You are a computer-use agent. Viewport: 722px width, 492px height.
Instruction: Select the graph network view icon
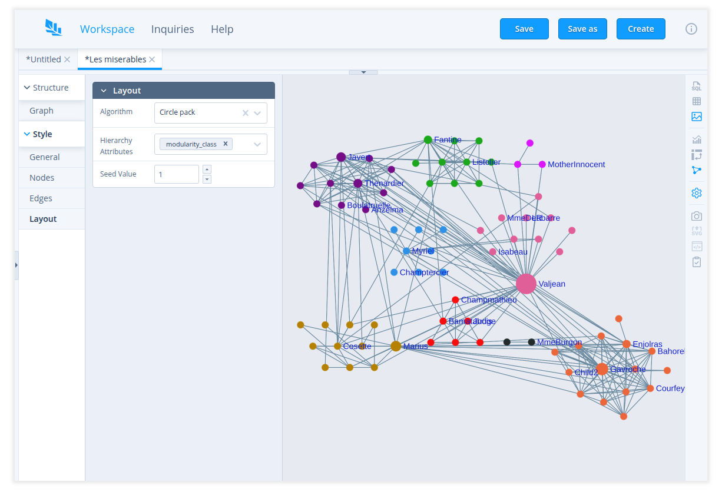(697, 170)
